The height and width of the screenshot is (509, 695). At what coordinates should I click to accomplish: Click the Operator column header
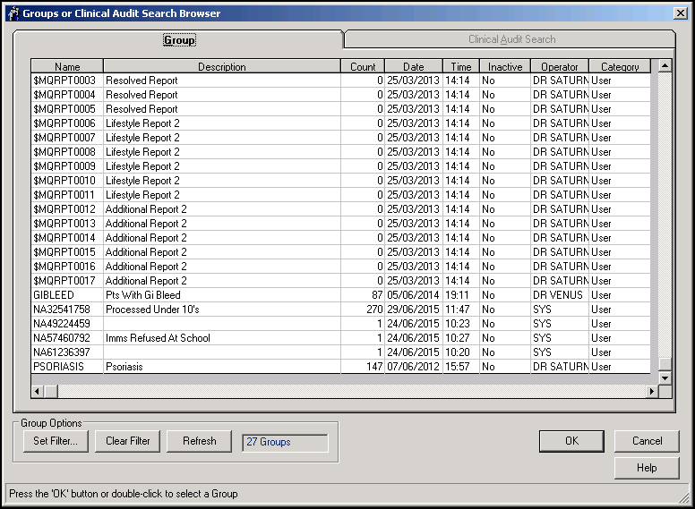coord(560,67)
